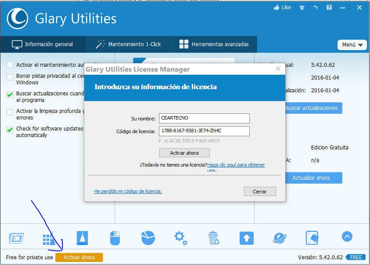Open help question mark icon
Image resolution: width=370 pixels, height=265 pixels.
coord(329,7)
